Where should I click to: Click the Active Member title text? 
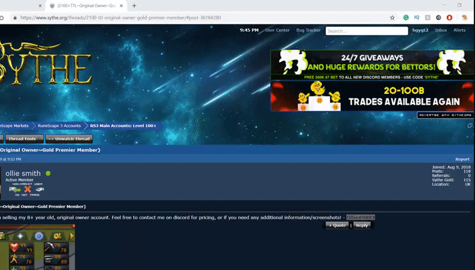pos(20,180)
